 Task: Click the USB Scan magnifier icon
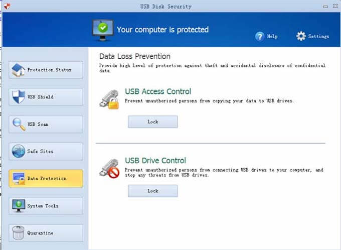click(18, 124)
